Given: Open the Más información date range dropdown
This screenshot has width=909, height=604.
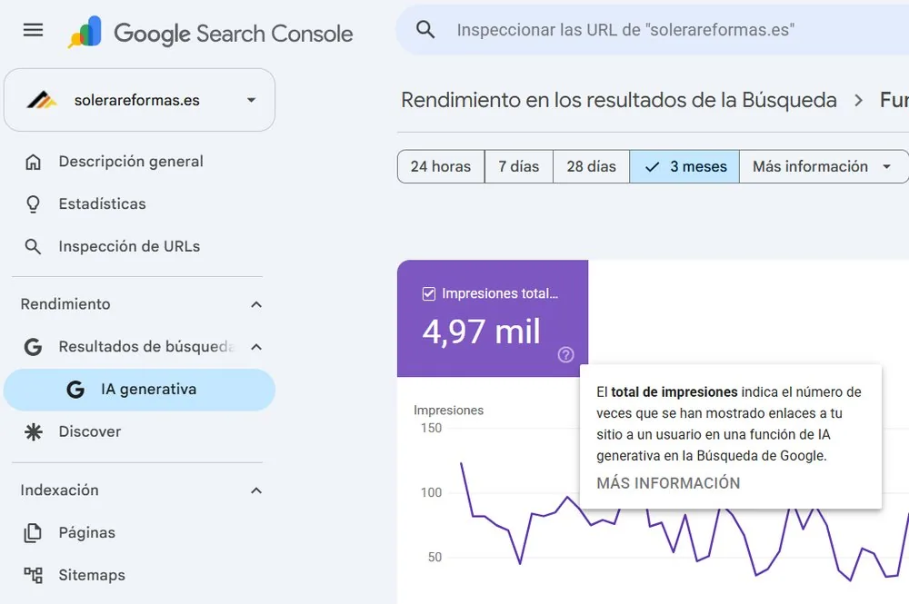Looking at the screenshot, I should (x=824, y=167).
